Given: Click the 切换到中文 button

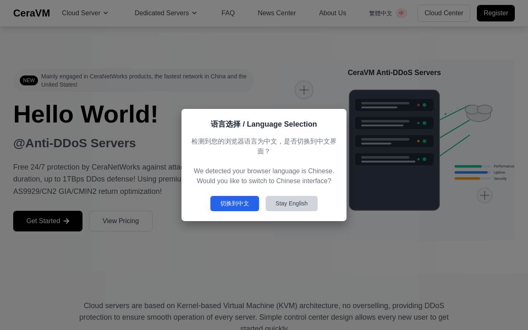Looking at the screenshot, I should point(235,203).
